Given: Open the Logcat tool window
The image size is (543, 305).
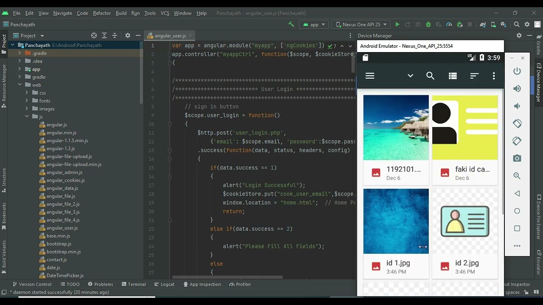Looking at the screenshot, I should [x=164, y=284].
